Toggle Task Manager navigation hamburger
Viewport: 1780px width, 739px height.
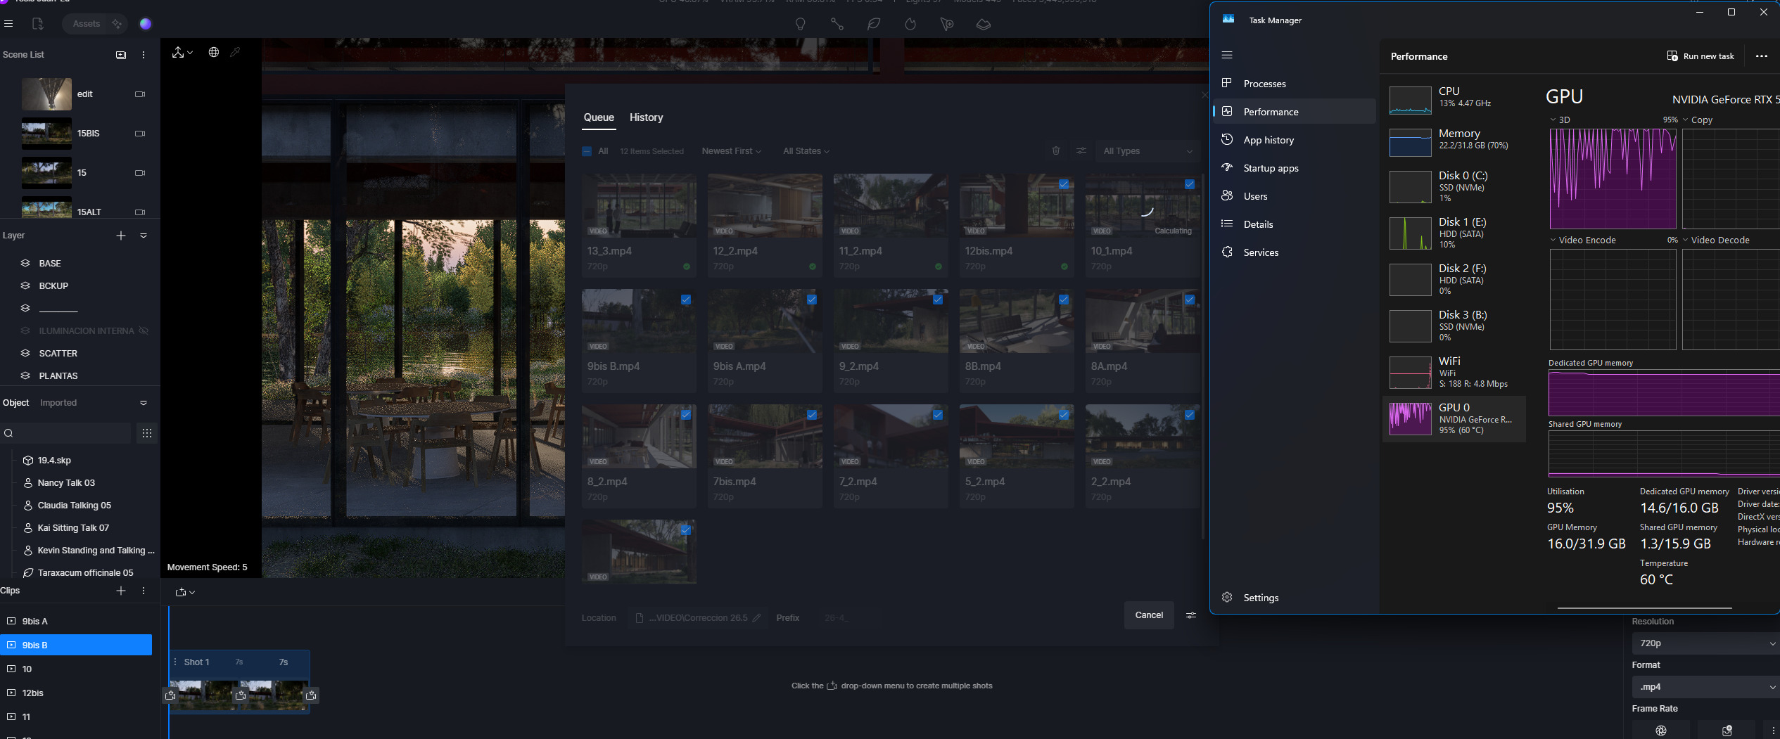[x=1227, y=55]
